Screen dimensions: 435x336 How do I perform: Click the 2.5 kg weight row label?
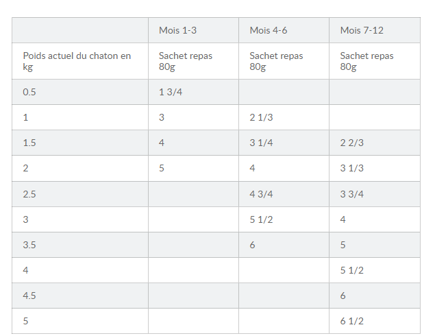[x=29, y=194]
